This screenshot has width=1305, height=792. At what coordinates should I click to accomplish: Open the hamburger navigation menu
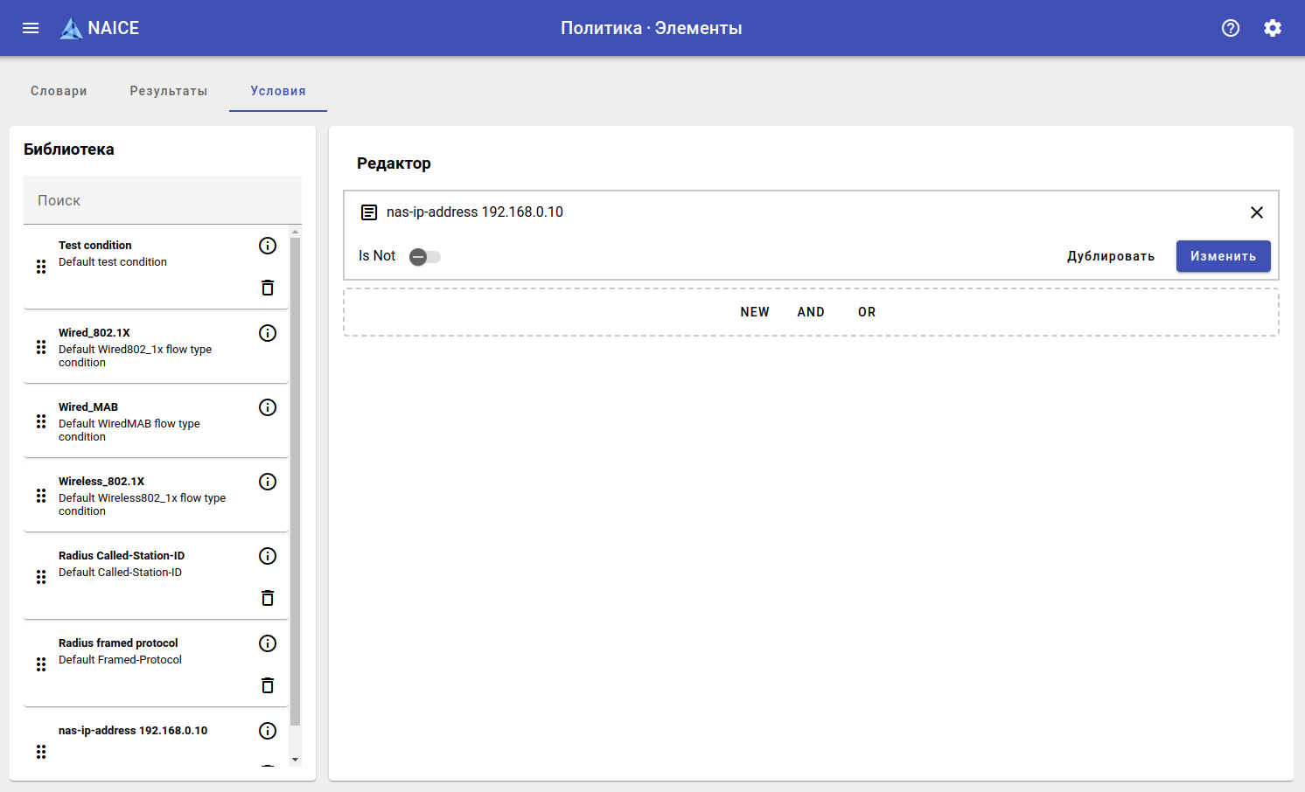[31, 28]
